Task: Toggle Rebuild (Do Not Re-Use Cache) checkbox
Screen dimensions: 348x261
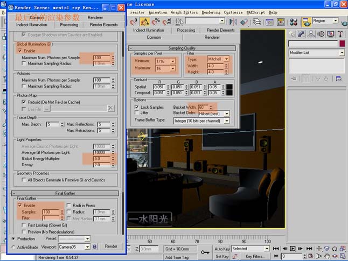Action: tap(24, 102)
